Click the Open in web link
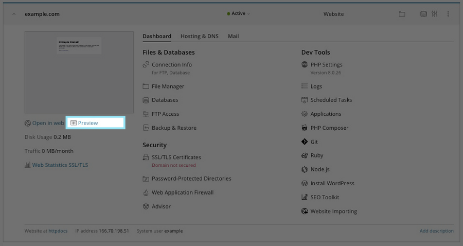 pos(48,123)
